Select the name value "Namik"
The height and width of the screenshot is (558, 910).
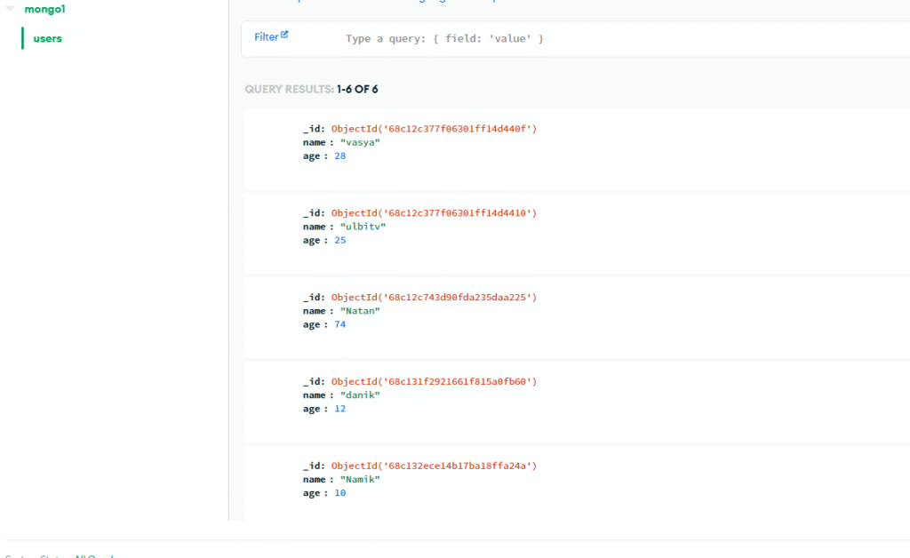(x=361, y=480)
